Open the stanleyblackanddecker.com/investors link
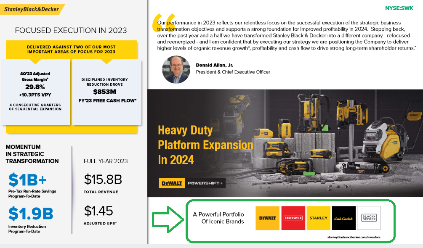The height and width of the screenshot is (248, 423). (x=354, y=237)
